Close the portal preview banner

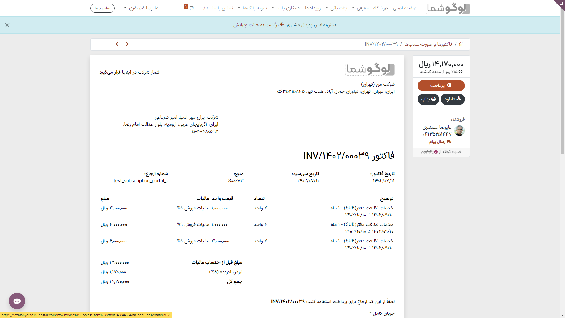pyautogui.click(x=7, y=25)
